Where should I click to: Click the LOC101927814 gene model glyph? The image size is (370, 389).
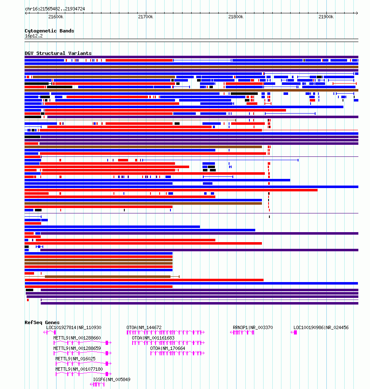[49, 332]
